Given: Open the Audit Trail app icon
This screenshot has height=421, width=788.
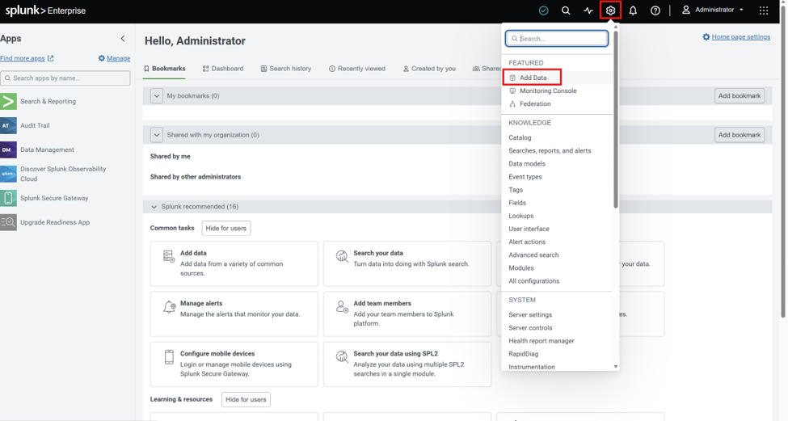Looking at the screenshot, I should 8,125.
